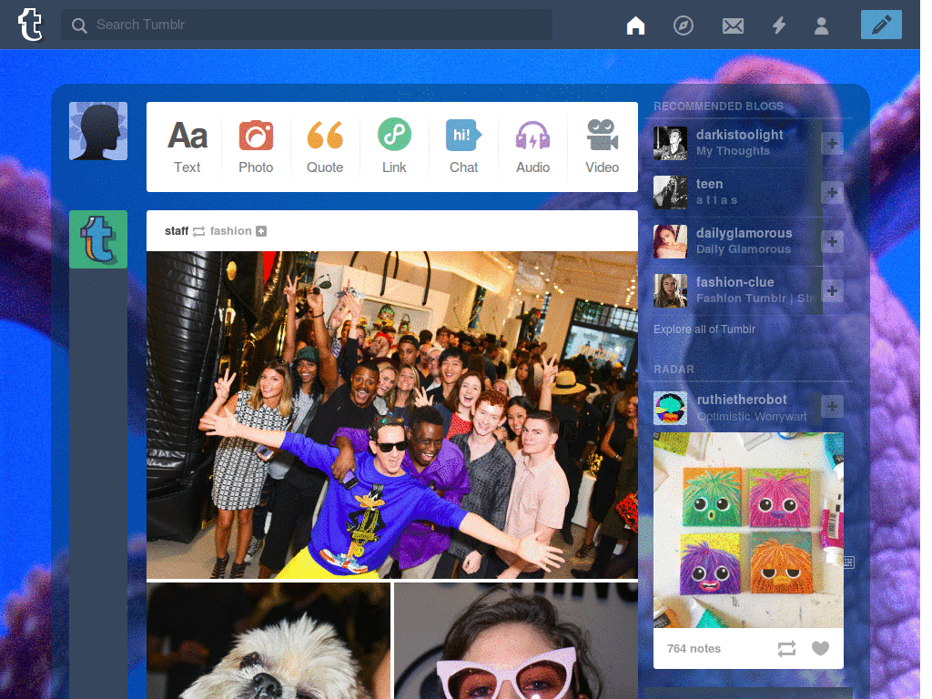Create a new Photo post

click(256, 147)
